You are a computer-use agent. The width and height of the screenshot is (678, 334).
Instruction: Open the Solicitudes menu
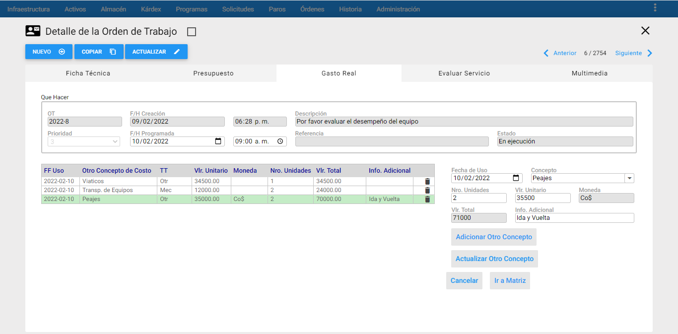pos(238,9)
